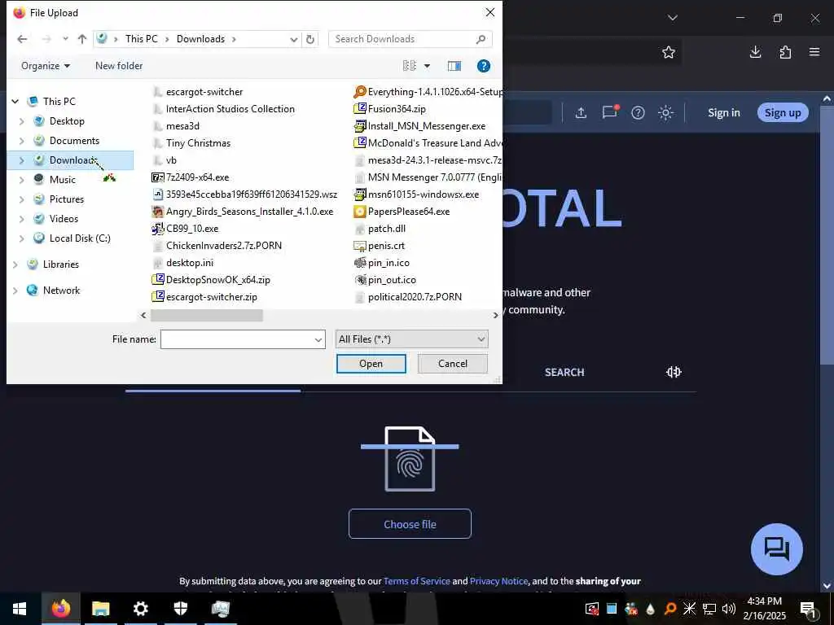Open VirusTotal chat bubble button

(776, 549)
